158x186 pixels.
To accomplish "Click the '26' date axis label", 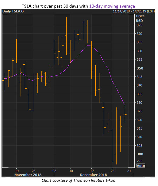I will point(34,171).
